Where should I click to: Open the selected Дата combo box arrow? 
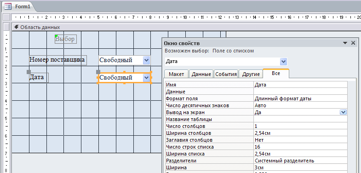[x=146, y=78]
